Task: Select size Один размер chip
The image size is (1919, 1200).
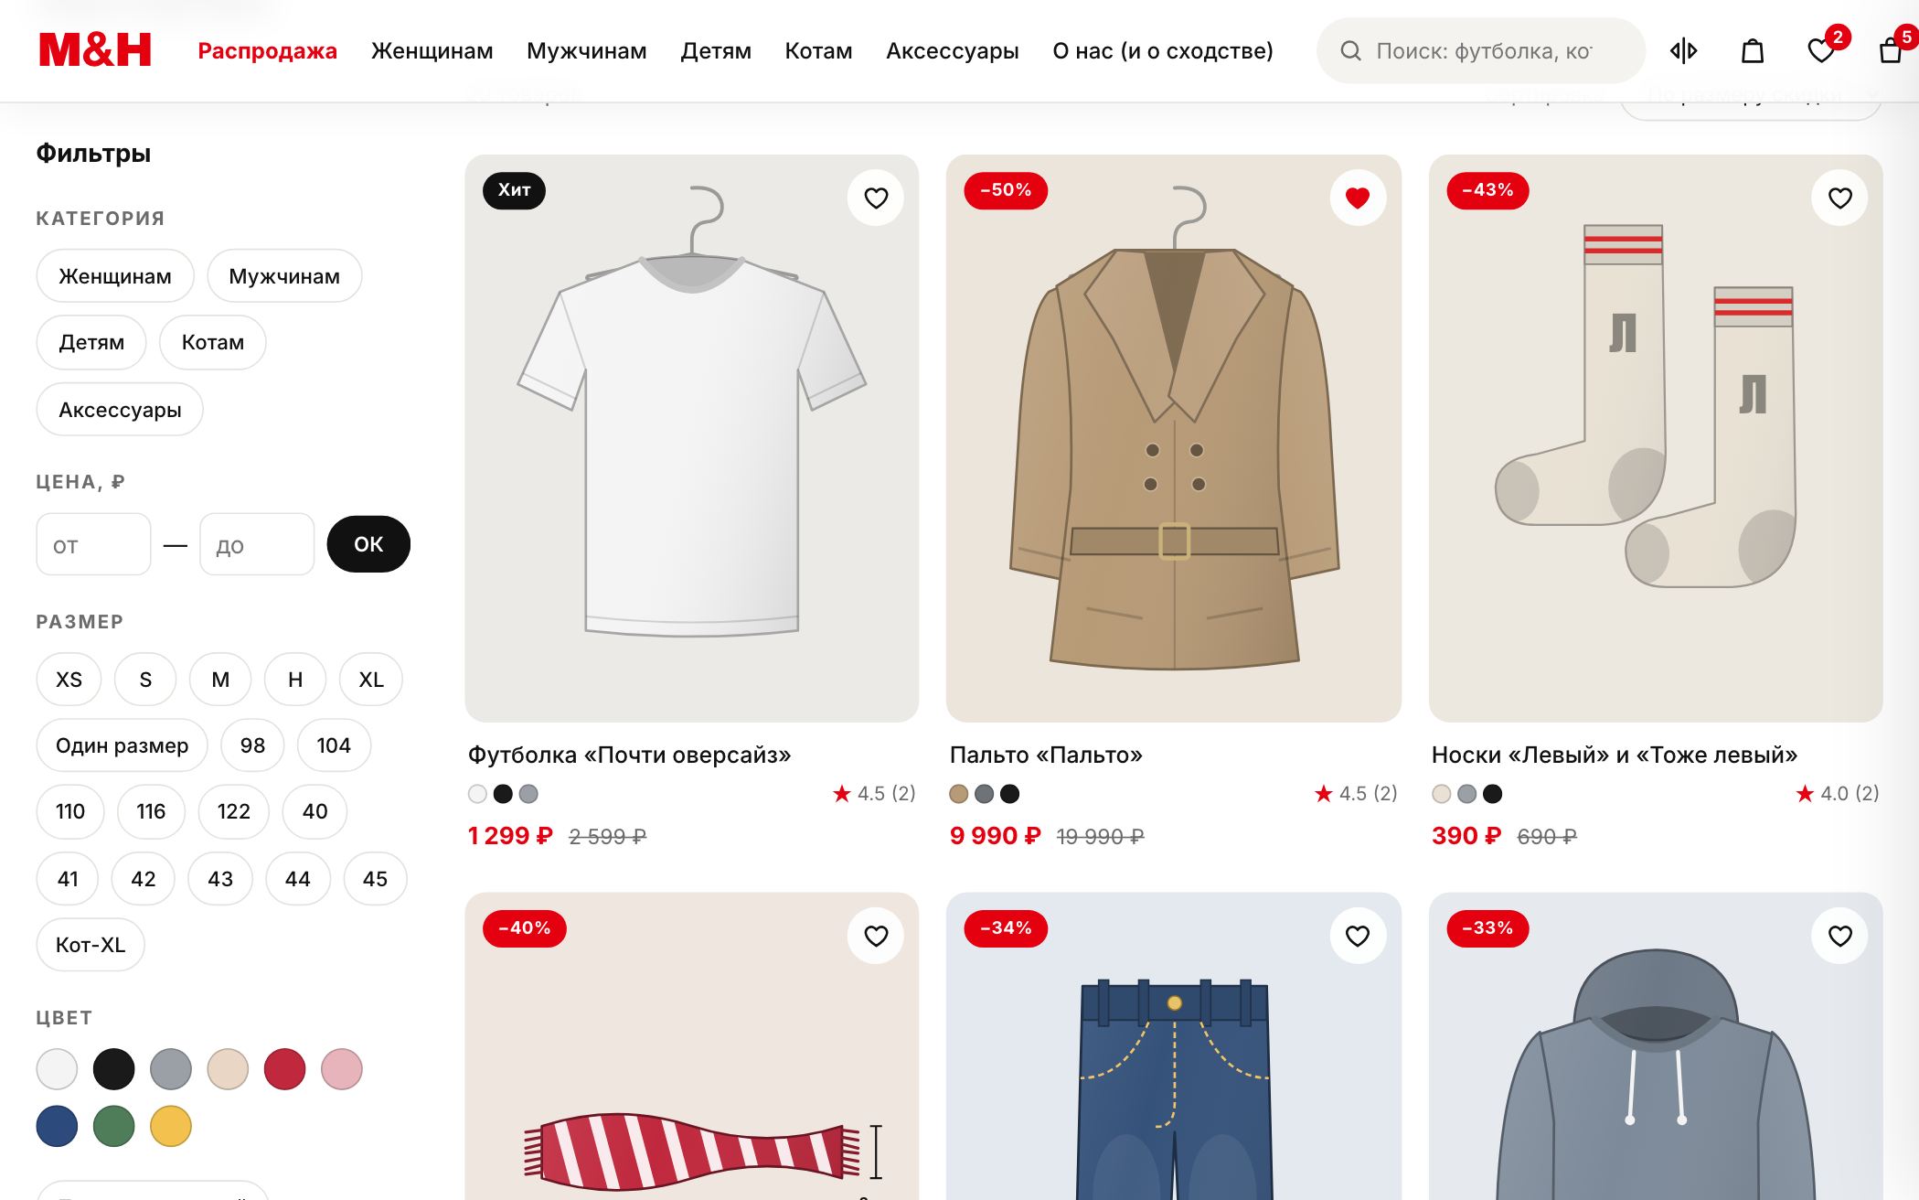Action: [122, 745]
